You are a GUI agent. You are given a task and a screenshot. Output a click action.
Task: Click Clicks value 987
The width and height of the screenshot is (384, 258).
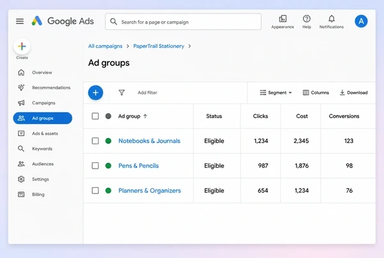coord(263,166)
